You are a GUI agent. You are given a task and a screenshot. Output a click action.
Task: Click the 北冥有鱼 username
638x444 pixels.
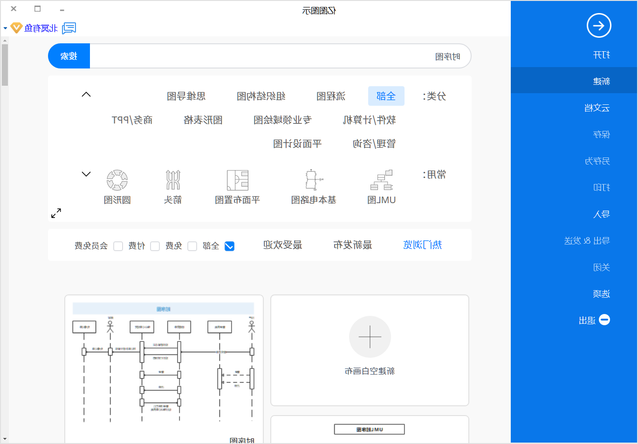click(x=41, y=28)
